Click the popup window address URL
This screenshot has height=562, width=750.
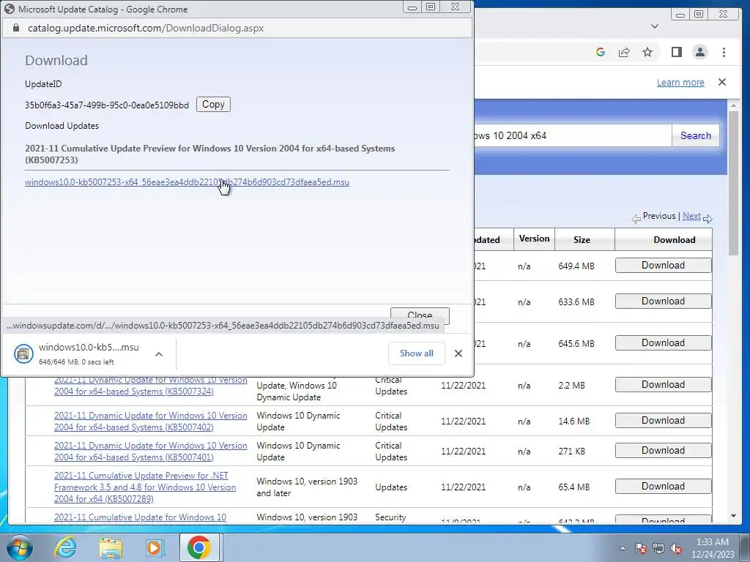[146, 29]
